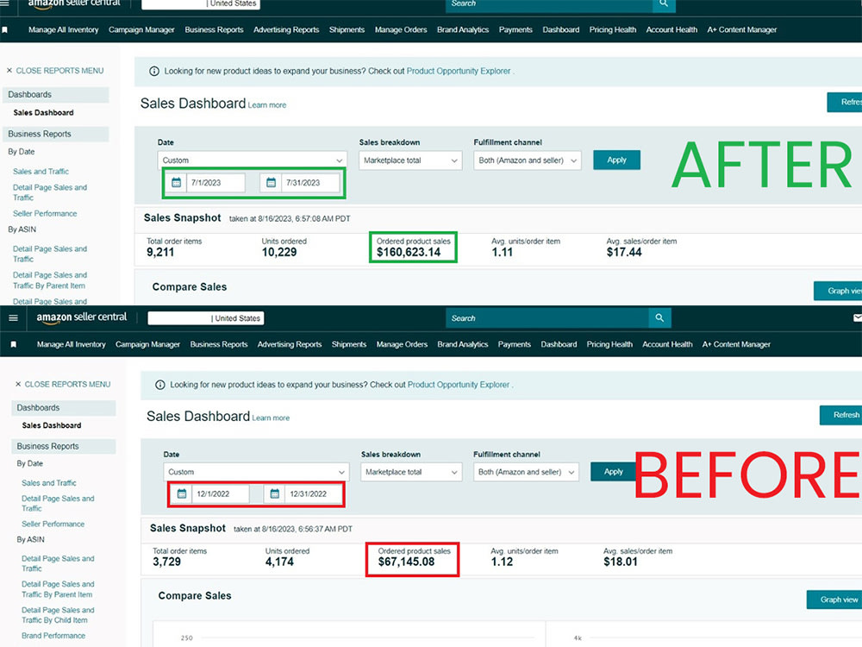Image resolution: width=862 pixels, height=647 pixels.
Task: Open Custom date dropdown in BEFORE panel
Action: [x=256, y=472]
